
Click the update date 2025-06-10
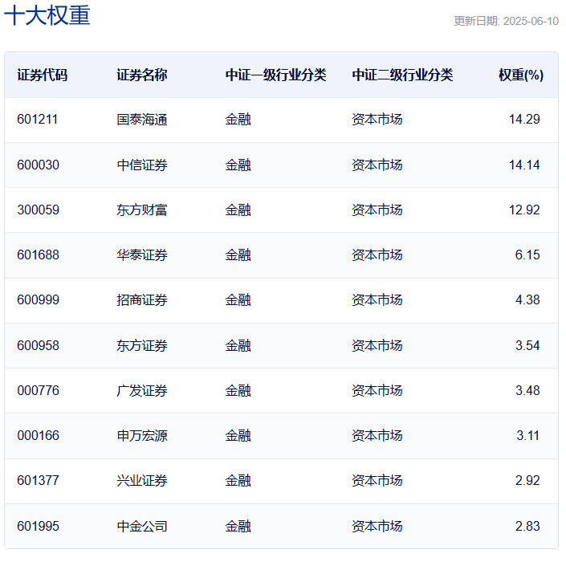(x=531, y=21)
